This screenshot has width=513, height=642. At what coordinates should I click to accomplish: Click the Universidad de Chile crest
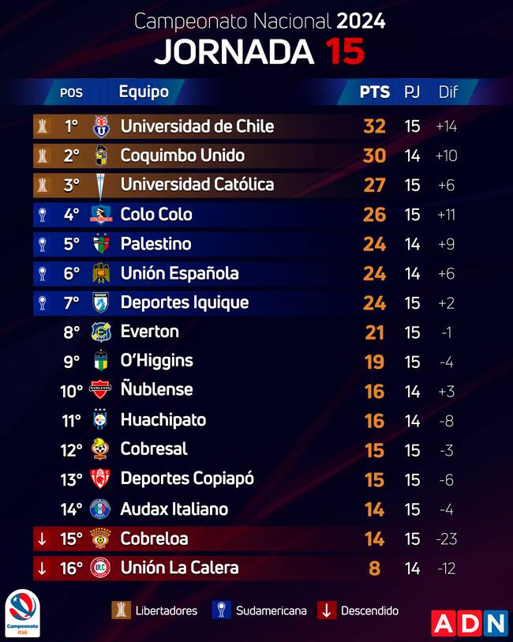coord(100,126)
